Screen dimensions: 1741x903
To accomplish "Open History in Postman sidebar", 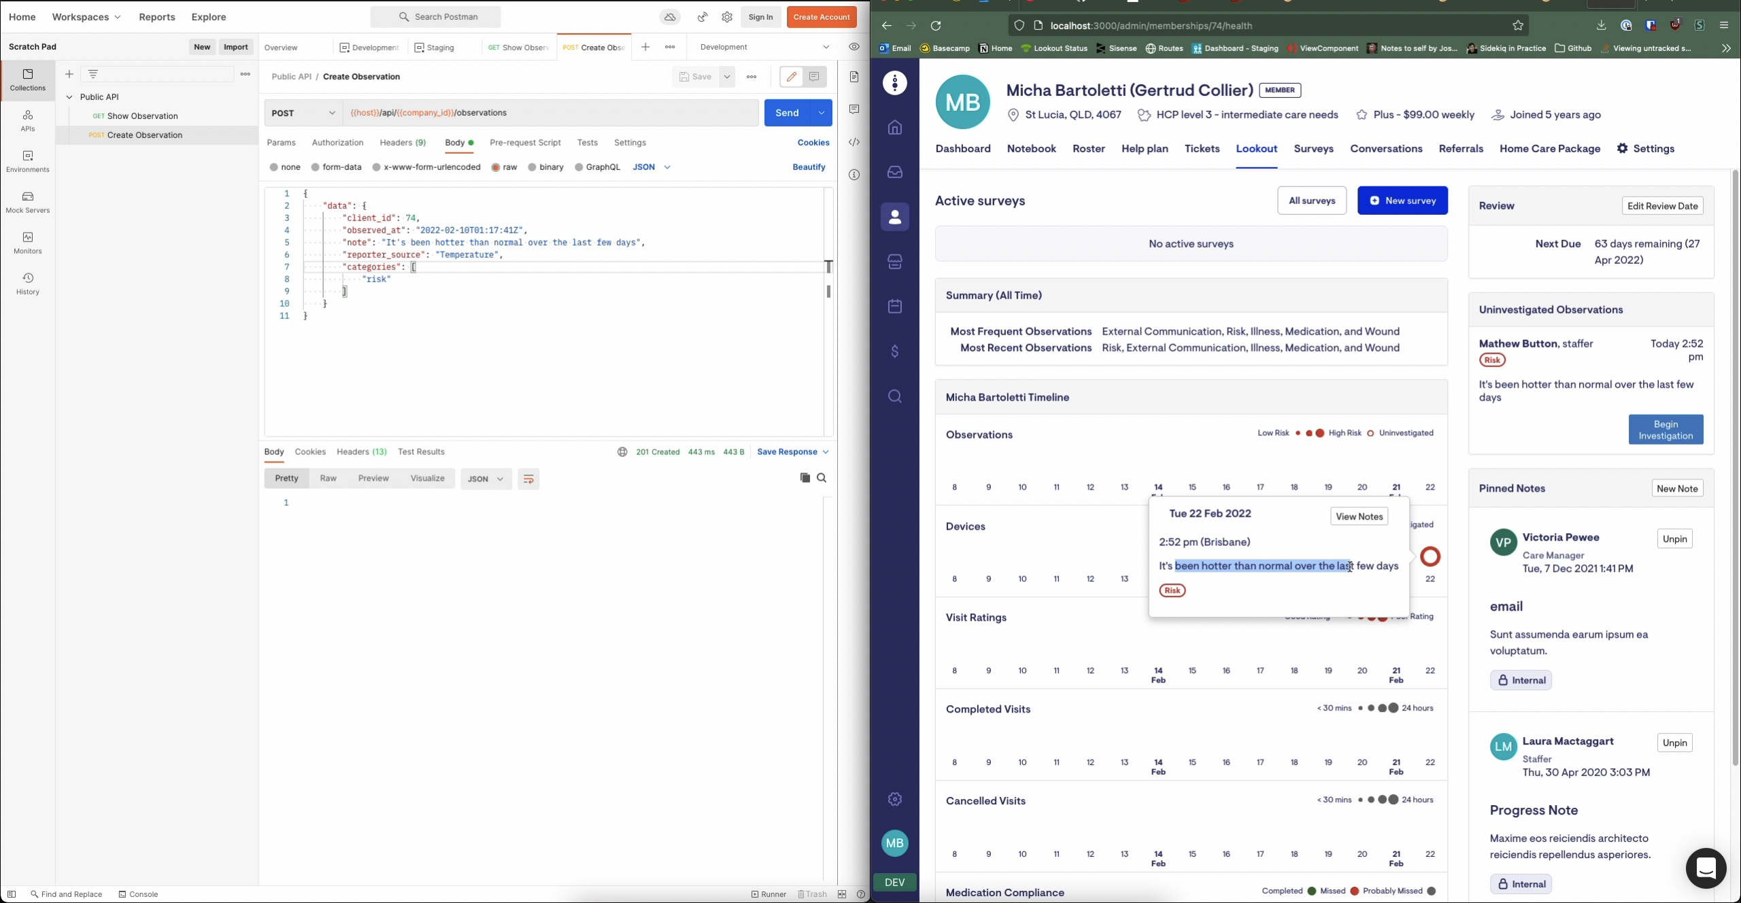I will (28, 284).
